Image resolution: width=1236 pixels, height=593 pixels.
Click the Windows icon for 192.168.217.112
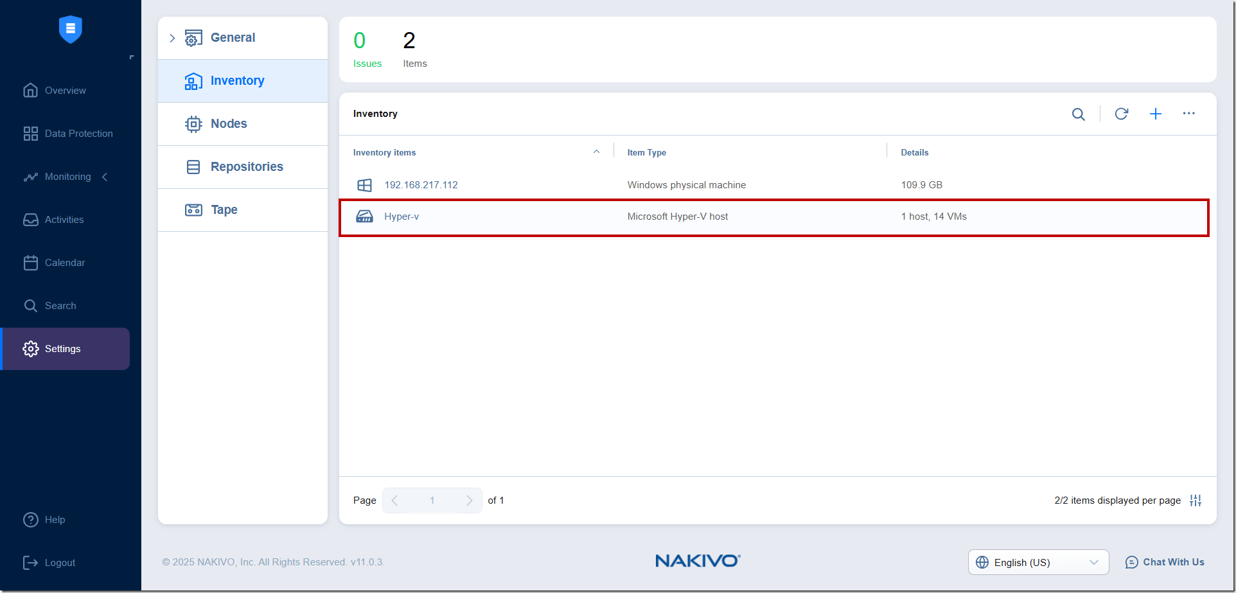pyautogui.click(x=364, y=185)
